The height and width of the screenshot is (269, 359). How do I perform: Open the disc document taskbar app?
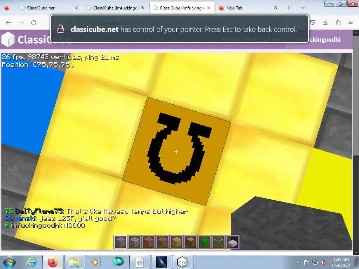click(140, 262)
